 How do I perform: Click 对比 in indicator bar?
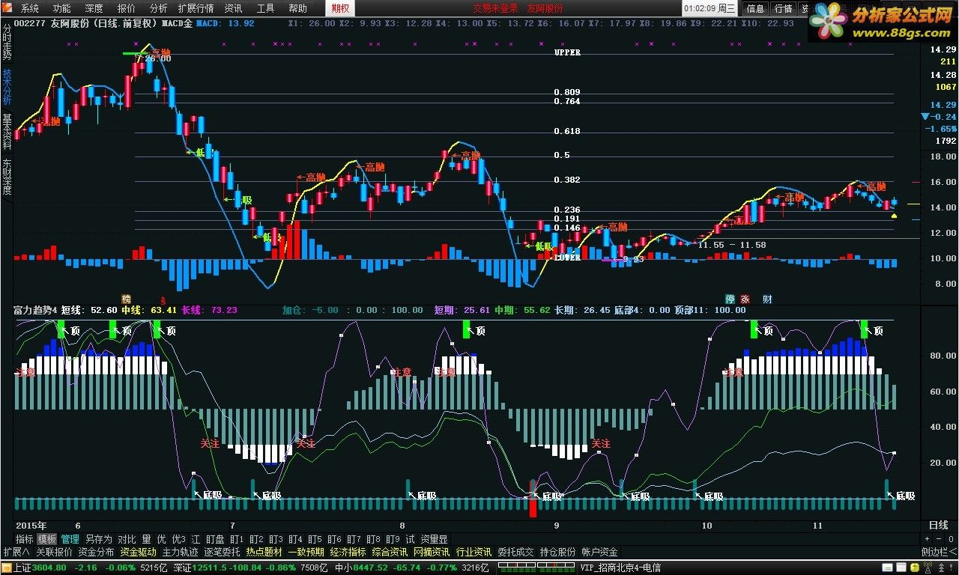pos(127,539)
